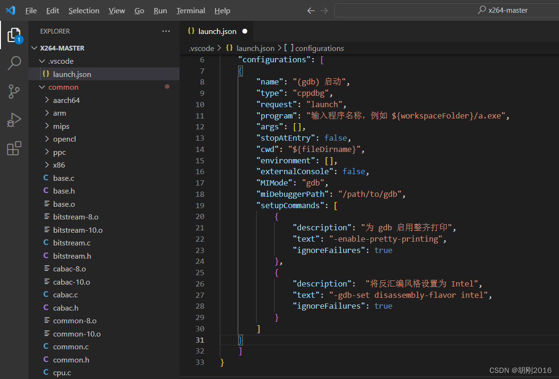Open the Search view icon
Viewport: 559px width, 379px height.
coord(14,63)
